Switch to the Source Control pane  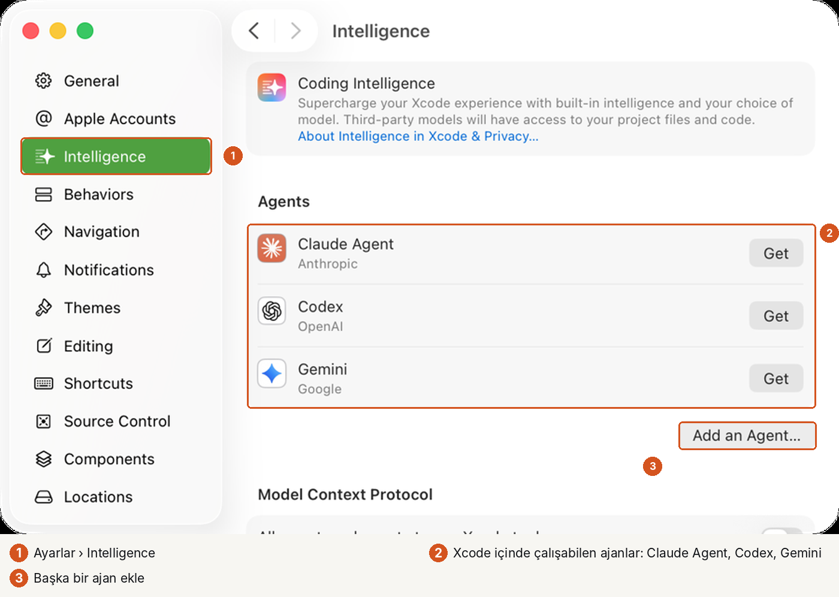(x=116, y=421)
